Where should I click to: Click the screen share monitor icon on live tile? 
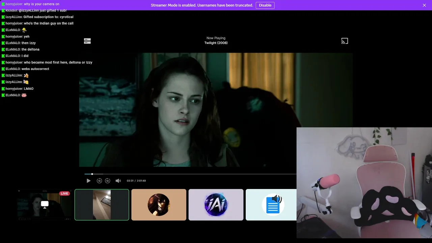pos(45,205)
